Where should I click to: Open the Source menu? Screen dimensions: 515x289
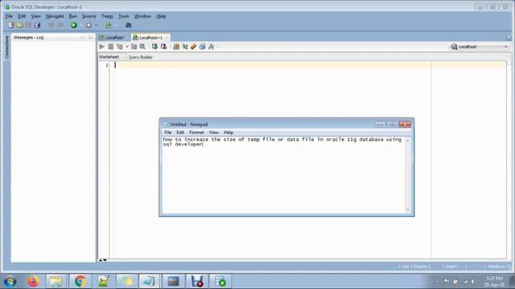click(x=89, y=16)
